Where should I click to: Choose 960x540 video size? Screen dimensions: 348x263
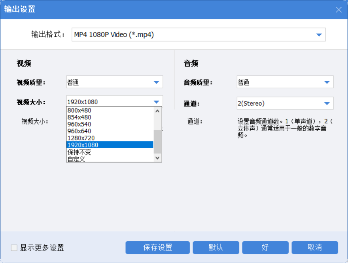coord(110,124)
